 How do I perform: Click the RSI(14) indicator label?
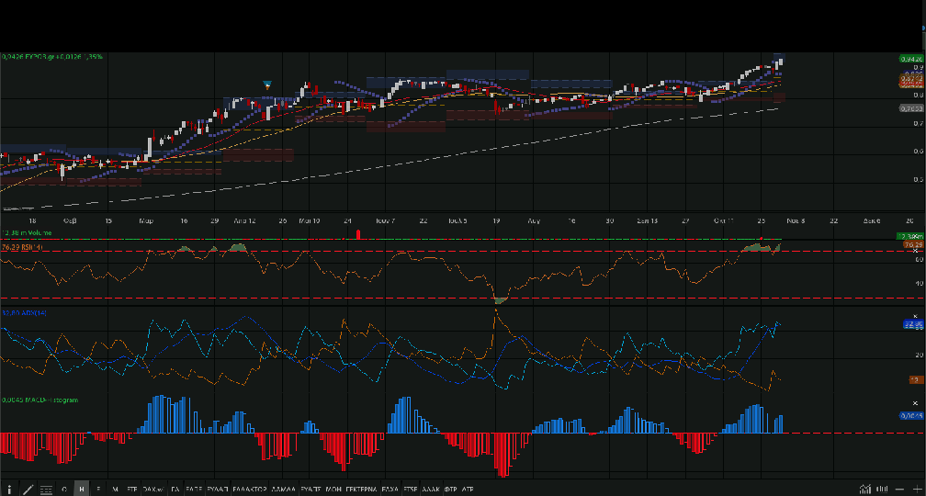tap(22, 247)
